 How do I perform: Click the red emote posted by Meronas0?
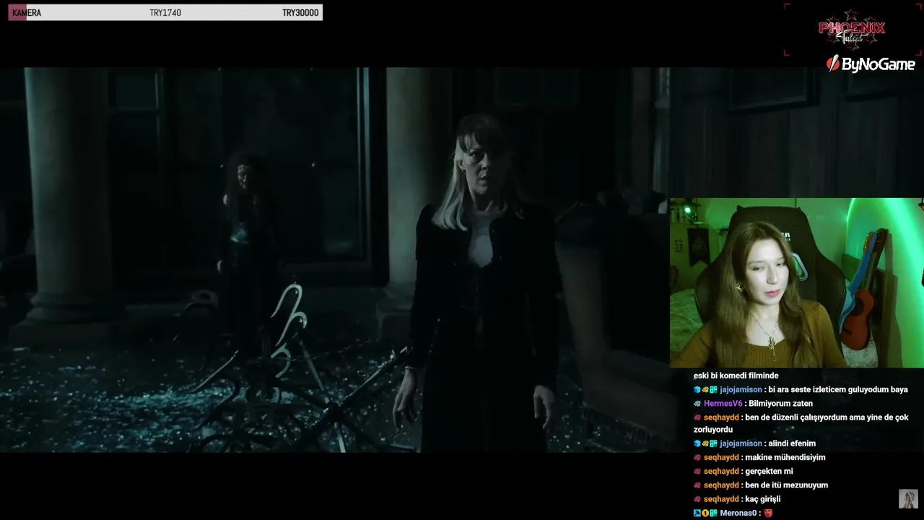pos(768,513)
